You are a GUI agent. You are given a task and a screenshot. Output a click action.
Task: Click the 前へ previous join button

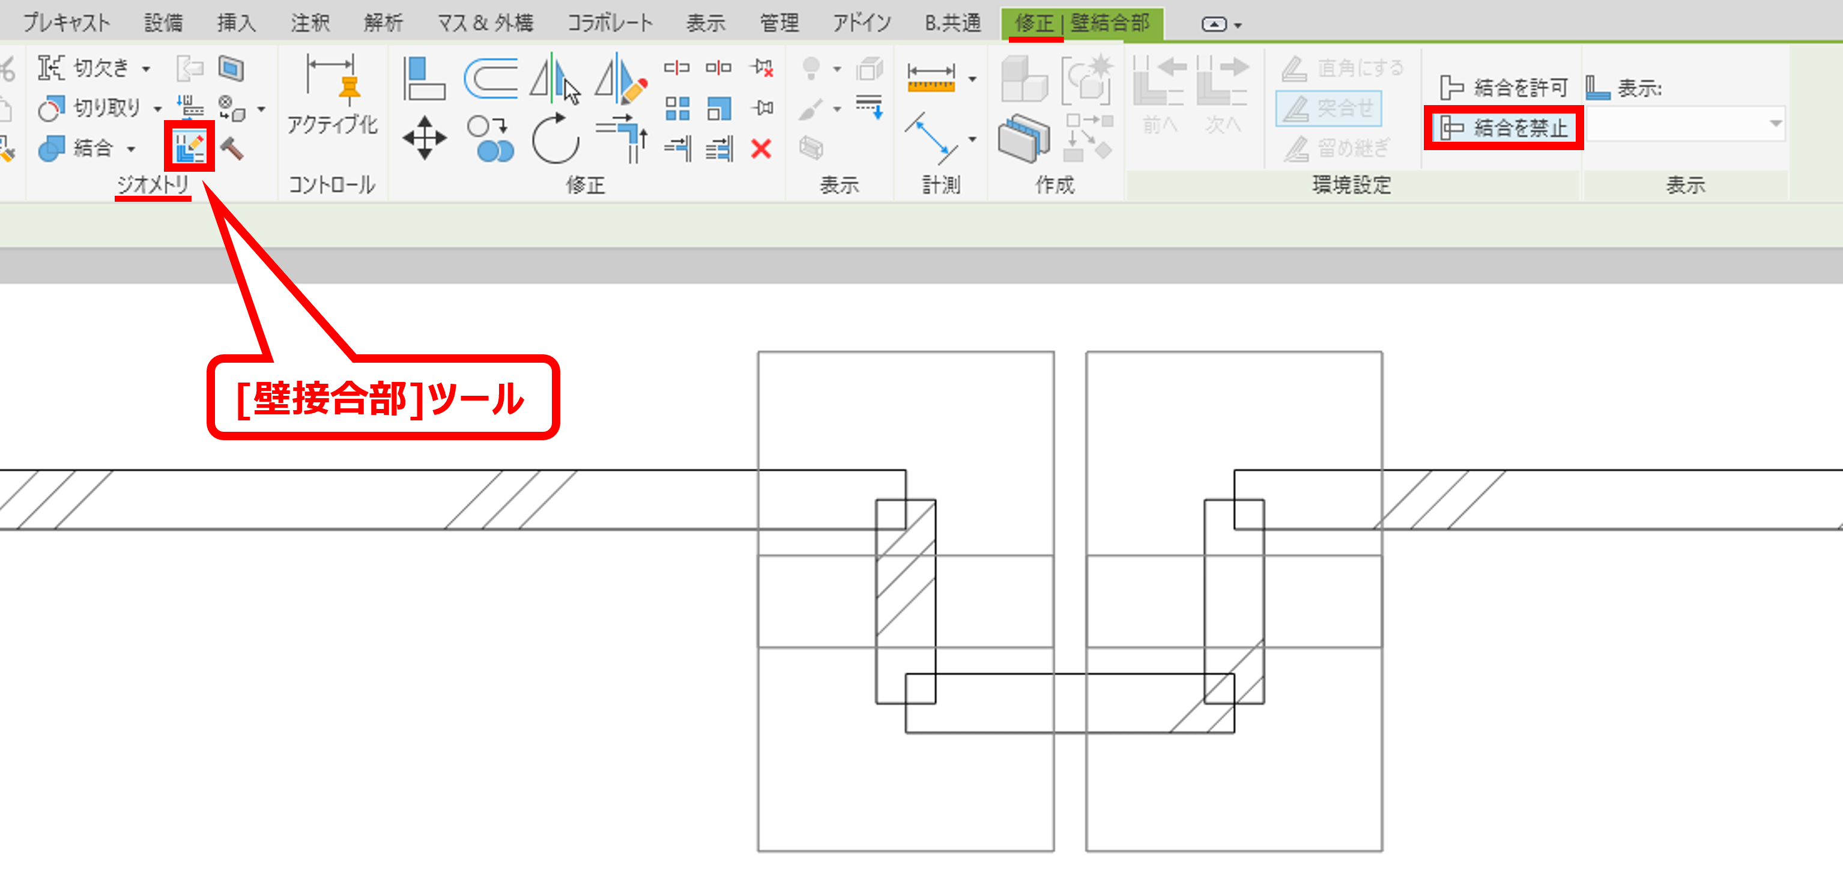coord(1160,95)
